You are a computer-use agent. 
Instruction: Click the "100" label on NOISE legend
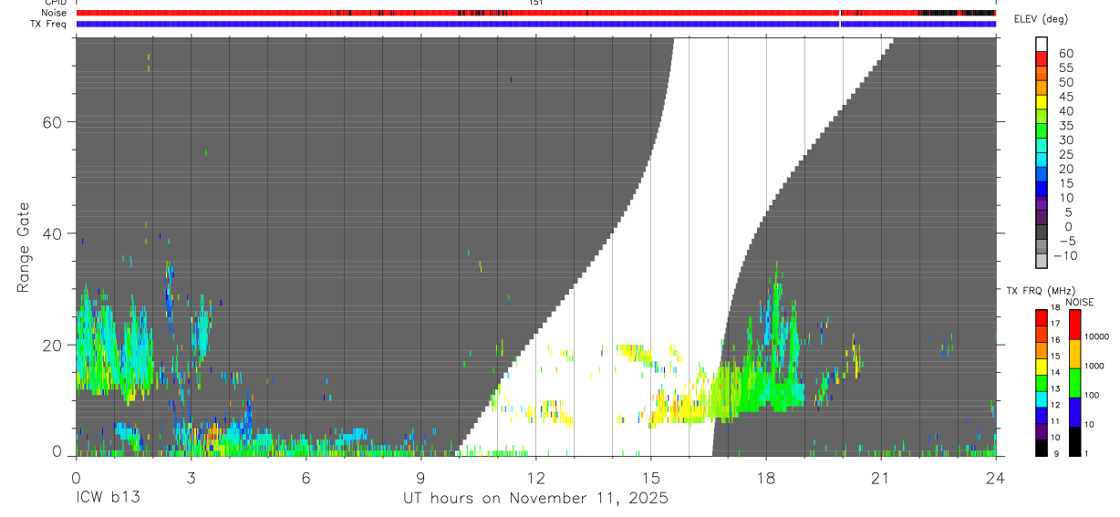point(1092,395)
